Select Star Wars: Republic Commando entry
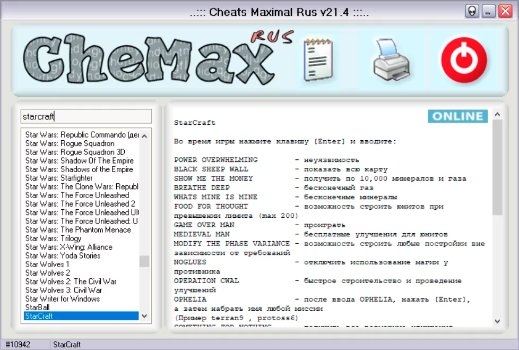 (x=81, y=135)
